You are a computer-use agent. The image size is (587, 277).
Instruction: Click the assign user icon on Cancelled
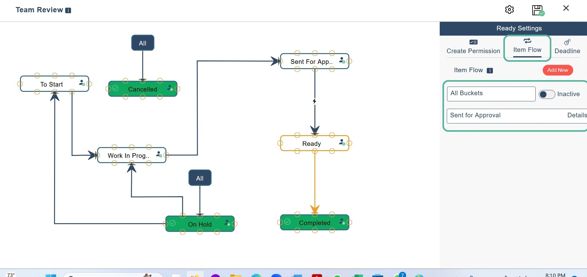tap(170, 88)
